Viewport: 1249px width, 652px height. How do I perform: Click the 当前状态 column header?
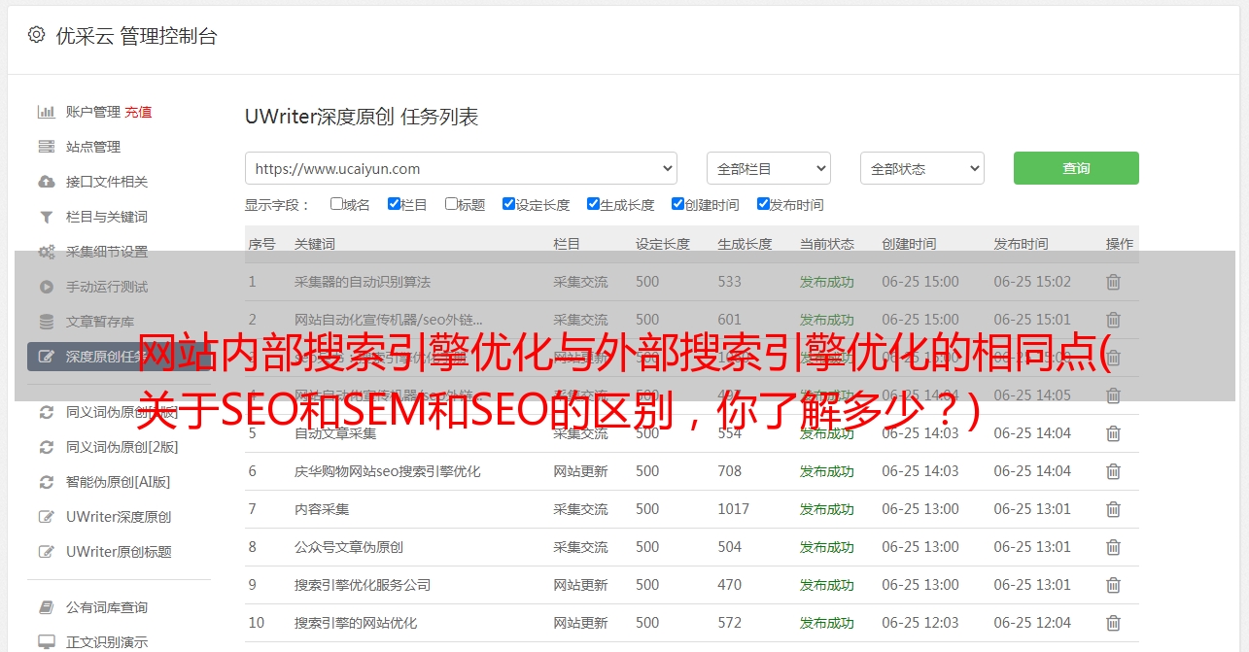pos(827,244)
